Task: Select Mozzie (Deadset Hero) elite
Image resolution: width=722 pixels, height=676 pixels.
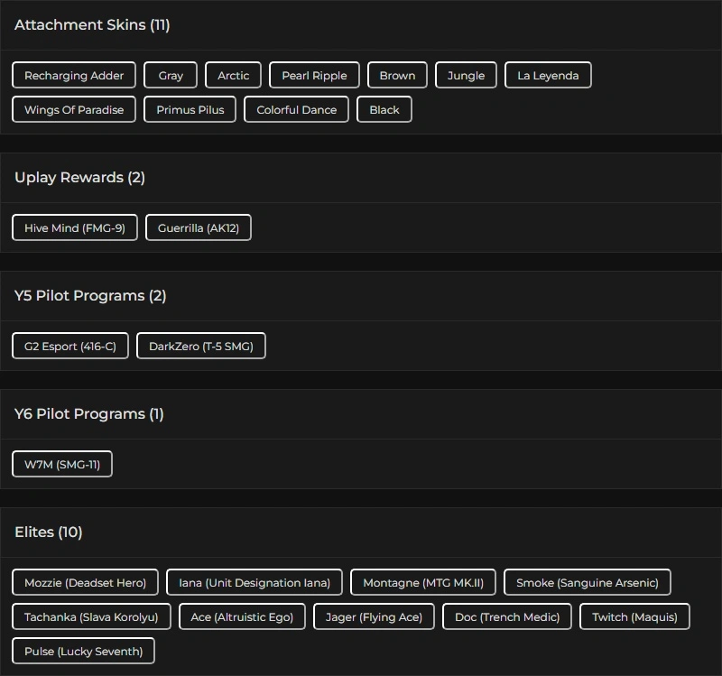Action: pyautogui.click(x=85, y=582)
